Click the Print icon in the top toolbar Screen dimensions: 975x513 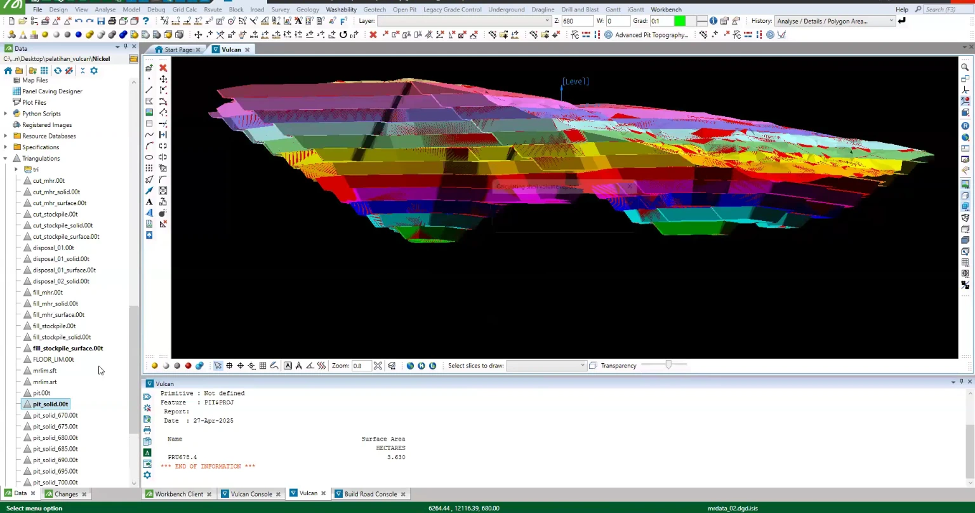(x=112, y=21)
